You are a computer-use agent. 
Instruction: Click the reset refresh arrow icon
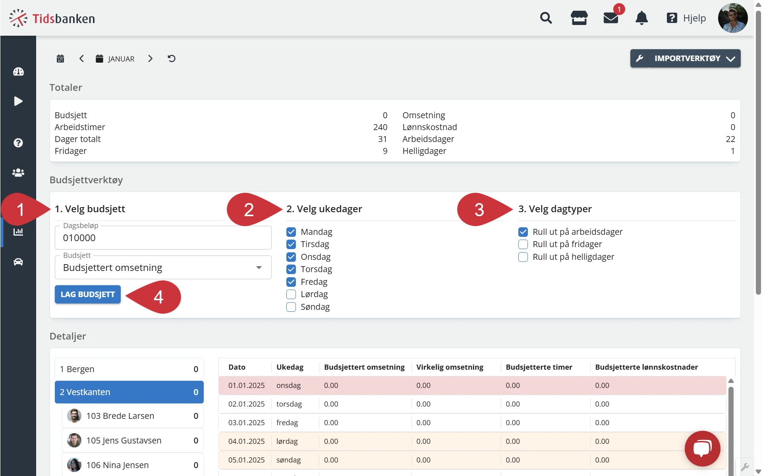tap(172, 59)
